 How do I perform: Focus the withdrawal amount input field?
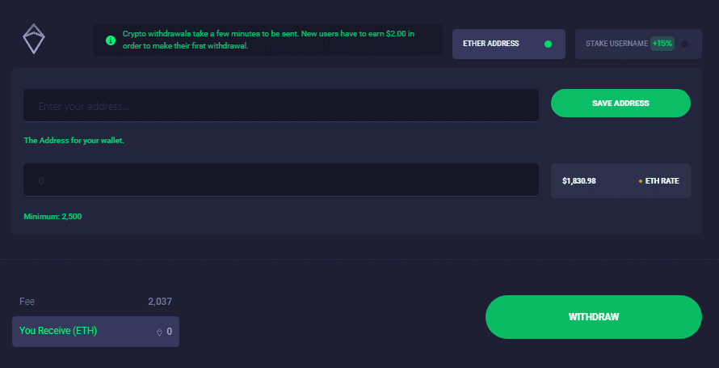click(x=281, y=180)
